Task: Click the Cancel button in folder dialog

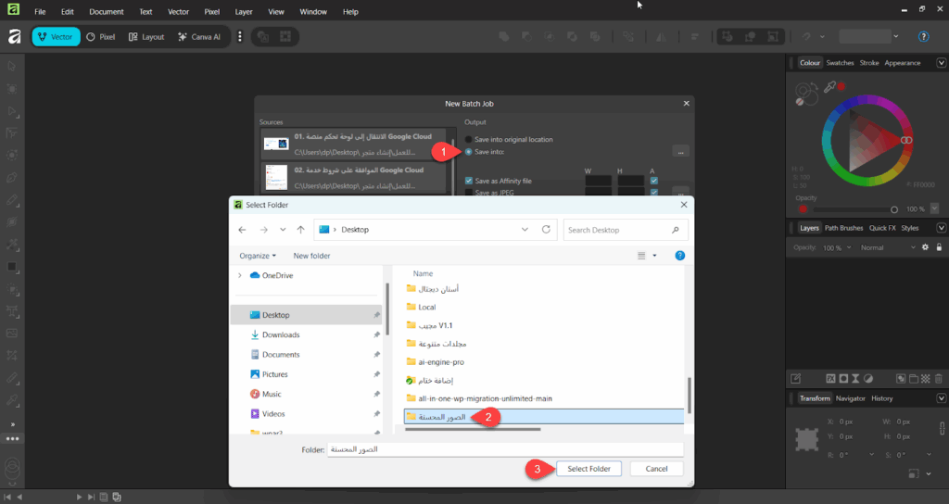Action: (656, 469)
